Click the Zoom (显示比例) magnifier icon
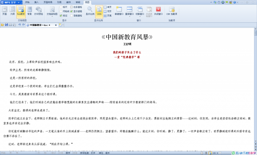This screenshot has height=155, width=257. pyautogui.click(x=90, y=11)
